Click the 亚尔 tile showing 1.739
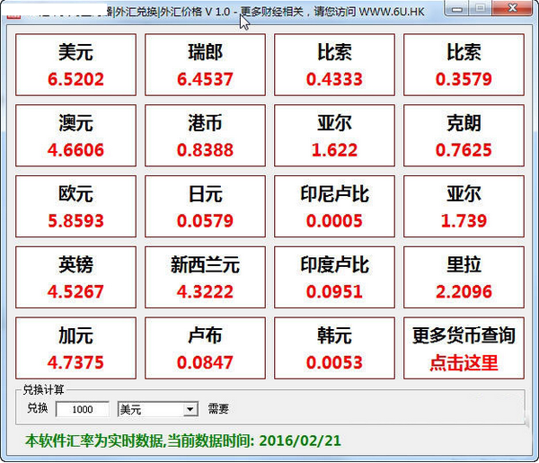Image resolution: width=539 pixels, height=463 pixels. coord(464,207)
